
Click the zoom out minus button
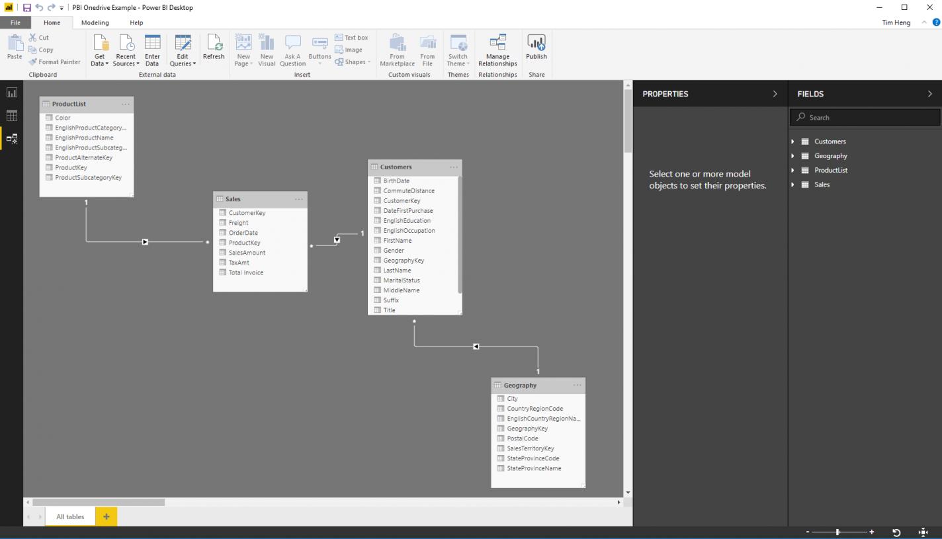[808, 532]
